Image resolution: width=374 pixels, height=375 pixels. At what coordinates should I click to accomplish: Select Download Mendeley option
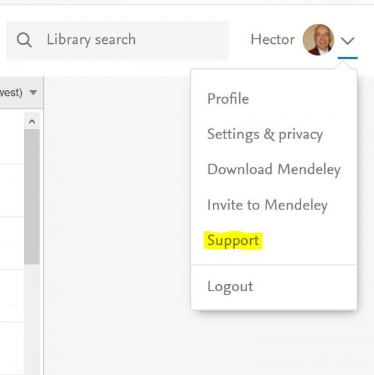(x=274, y=170)
